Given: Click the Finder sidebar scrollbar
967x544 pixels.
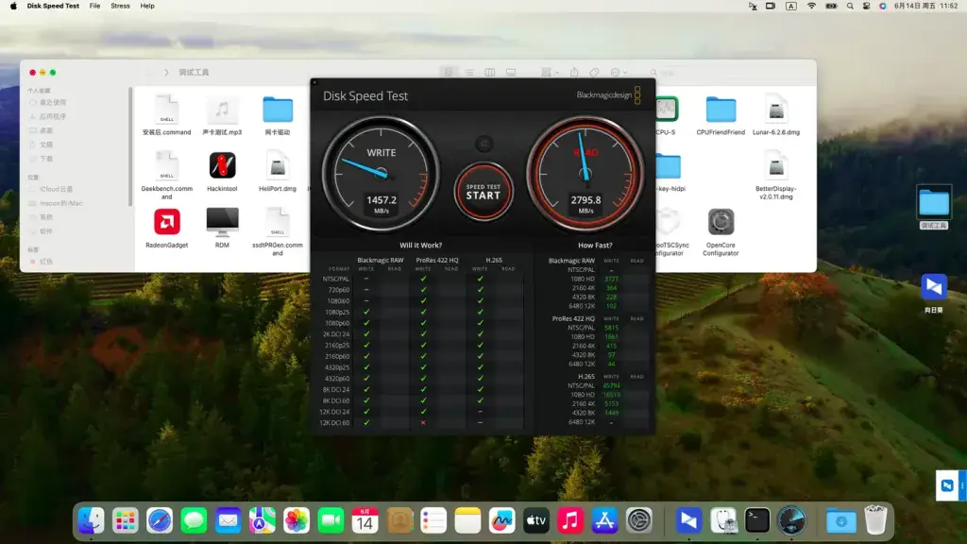Looking at the screenshot, I should click(130, 146).
